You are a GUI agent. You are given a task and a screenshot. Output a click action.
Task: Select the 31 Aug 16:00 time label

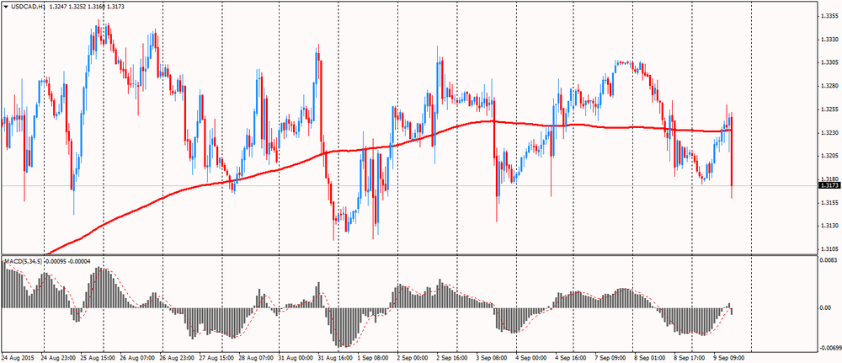334,357
